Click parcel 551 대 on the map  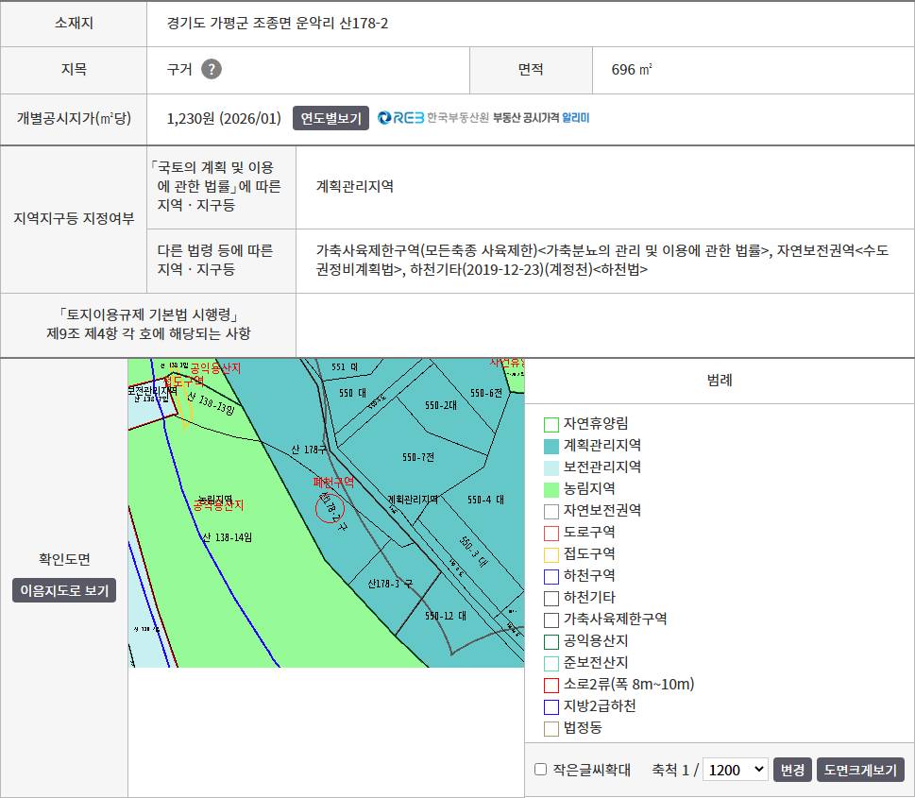[x=345, y=366]
